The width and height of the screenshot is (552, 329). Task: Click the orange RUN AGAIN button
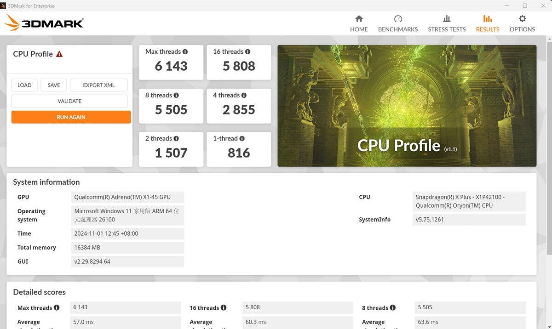click(71, 117)
